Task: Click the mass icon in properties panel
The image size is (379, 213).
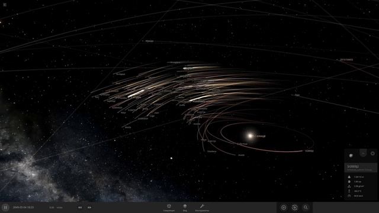Action: tap(349, 177)
